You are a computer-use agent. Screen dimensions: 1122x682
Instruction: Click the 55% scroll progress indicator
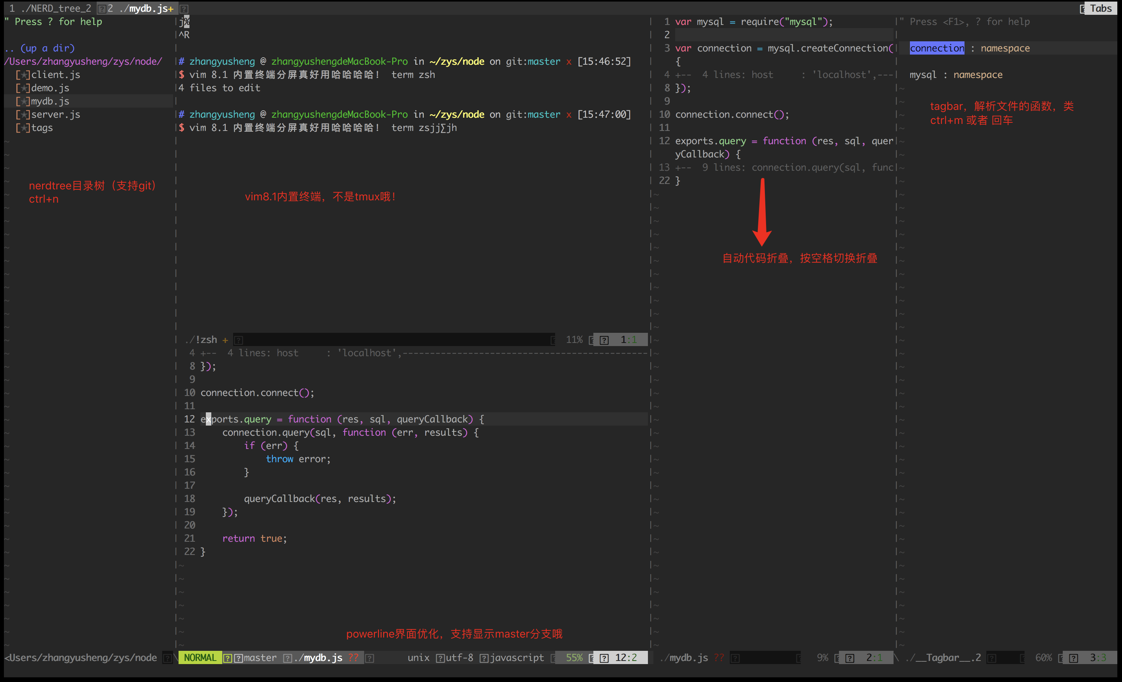click(575, 657)
